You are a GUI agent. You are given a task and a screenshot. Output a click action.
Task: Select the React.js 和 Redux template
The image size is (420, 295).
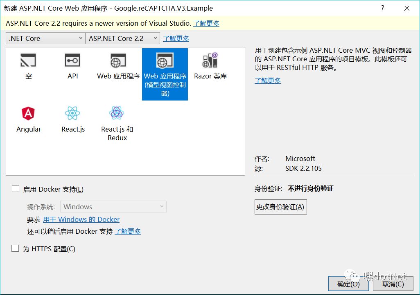tap(117, 123)
